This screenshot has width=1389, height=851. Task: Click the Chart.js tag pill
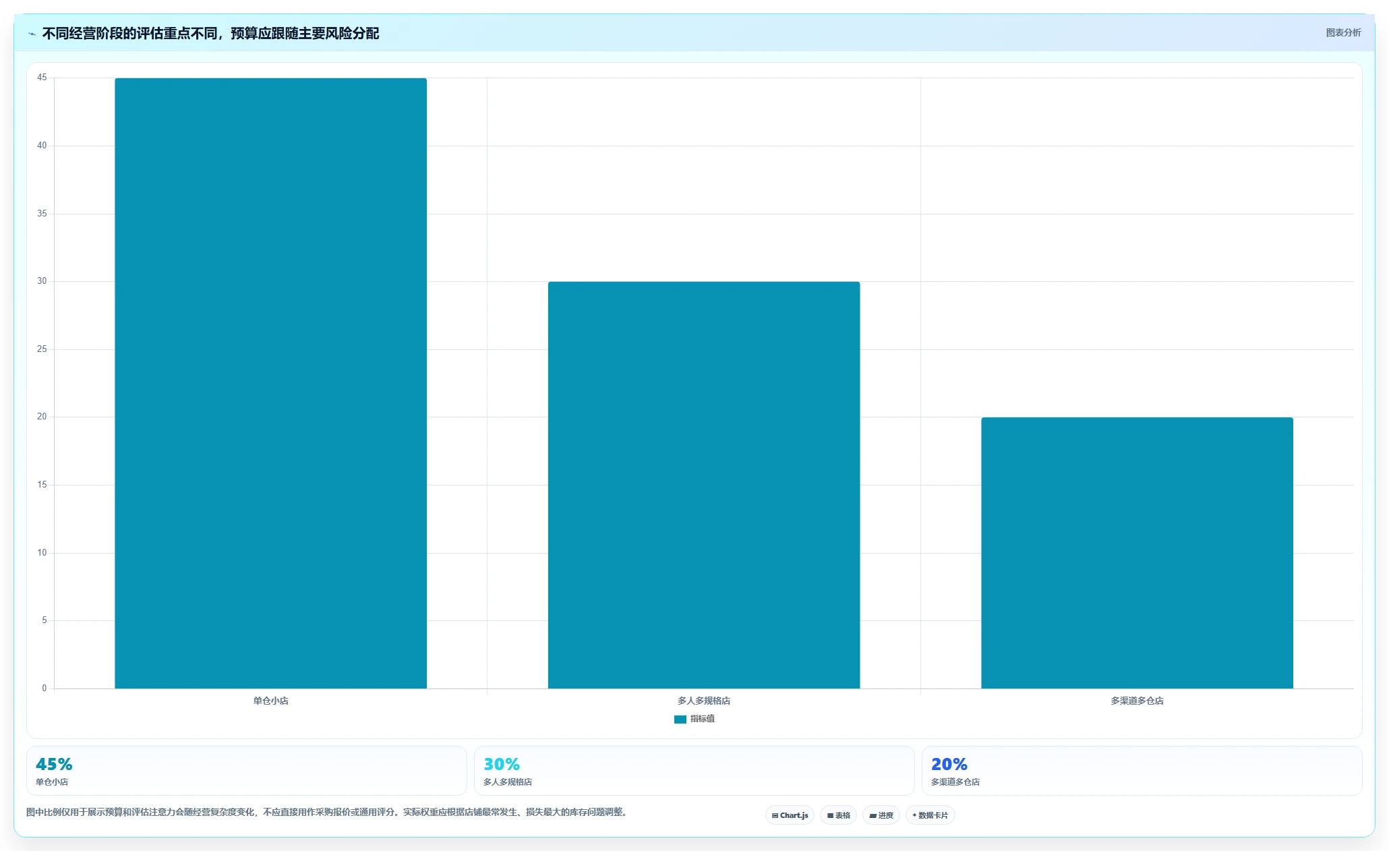790,815
